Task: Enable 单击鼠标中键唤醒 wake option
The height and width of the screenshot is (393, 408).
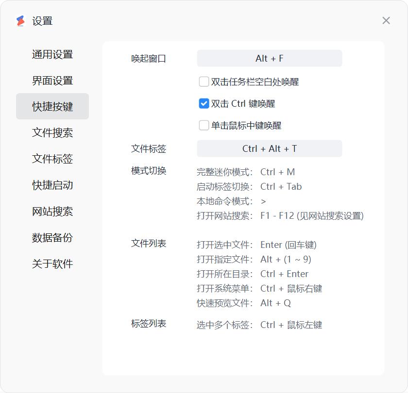Action: [204, 125]
